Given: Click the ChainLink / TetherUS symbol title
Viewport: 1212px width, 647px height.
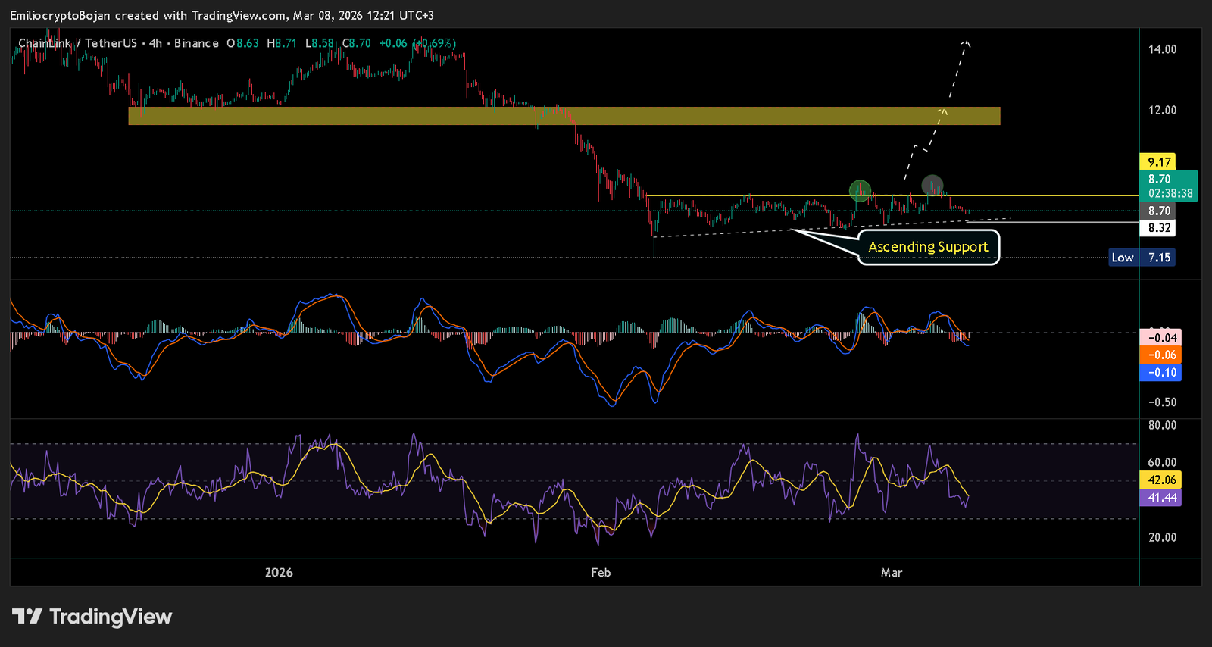Looking at the screenshot, I should point(77,43).
